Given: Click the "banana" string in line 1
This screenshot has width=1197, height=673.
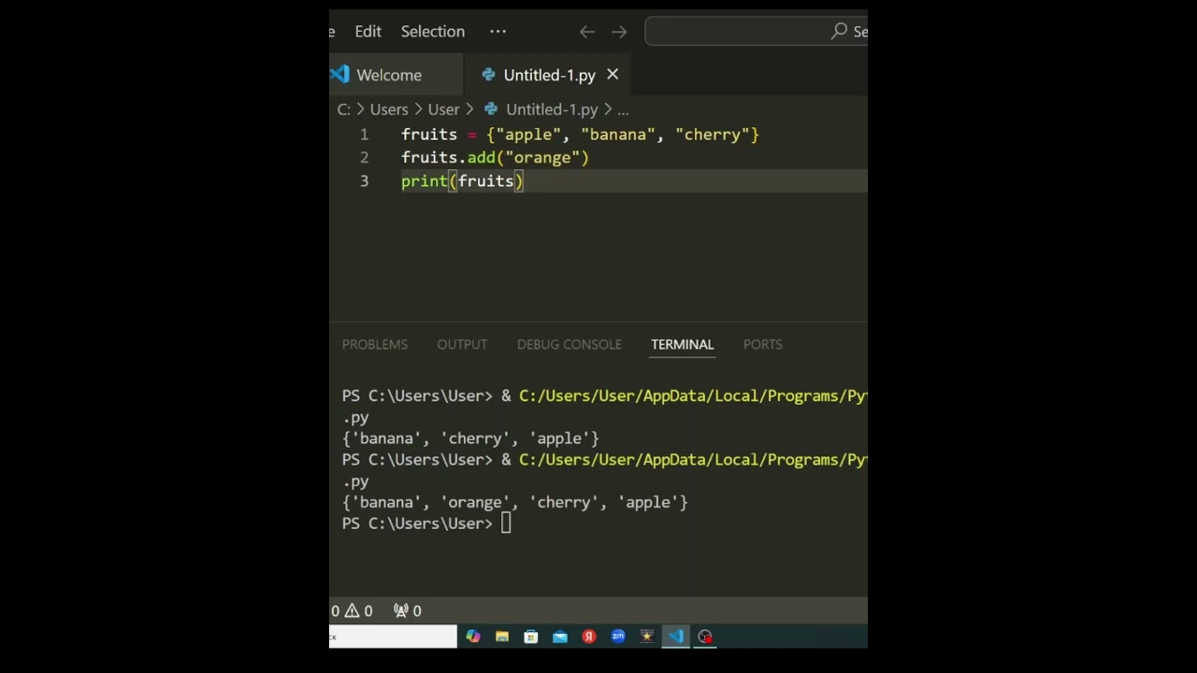Looking at the screenshot, I should click(617, 135).
